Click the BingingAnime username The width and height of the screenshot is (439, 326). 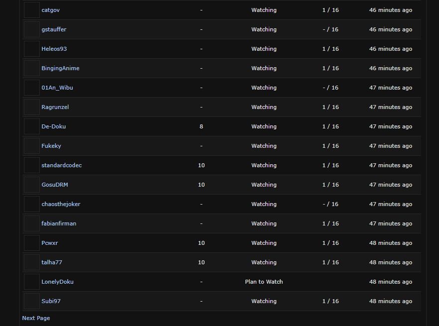[x=60, y=68]
